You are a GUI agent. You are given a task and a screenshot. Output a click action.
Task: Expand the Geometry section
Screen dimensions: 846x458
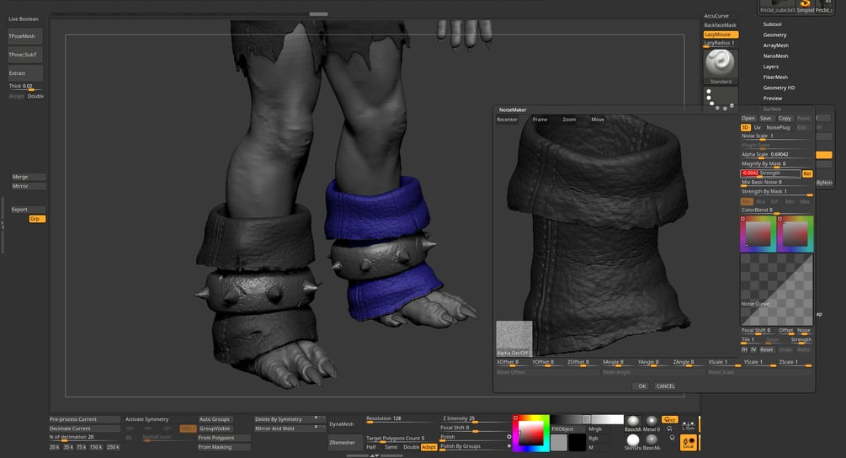click(x=774, y=35)
